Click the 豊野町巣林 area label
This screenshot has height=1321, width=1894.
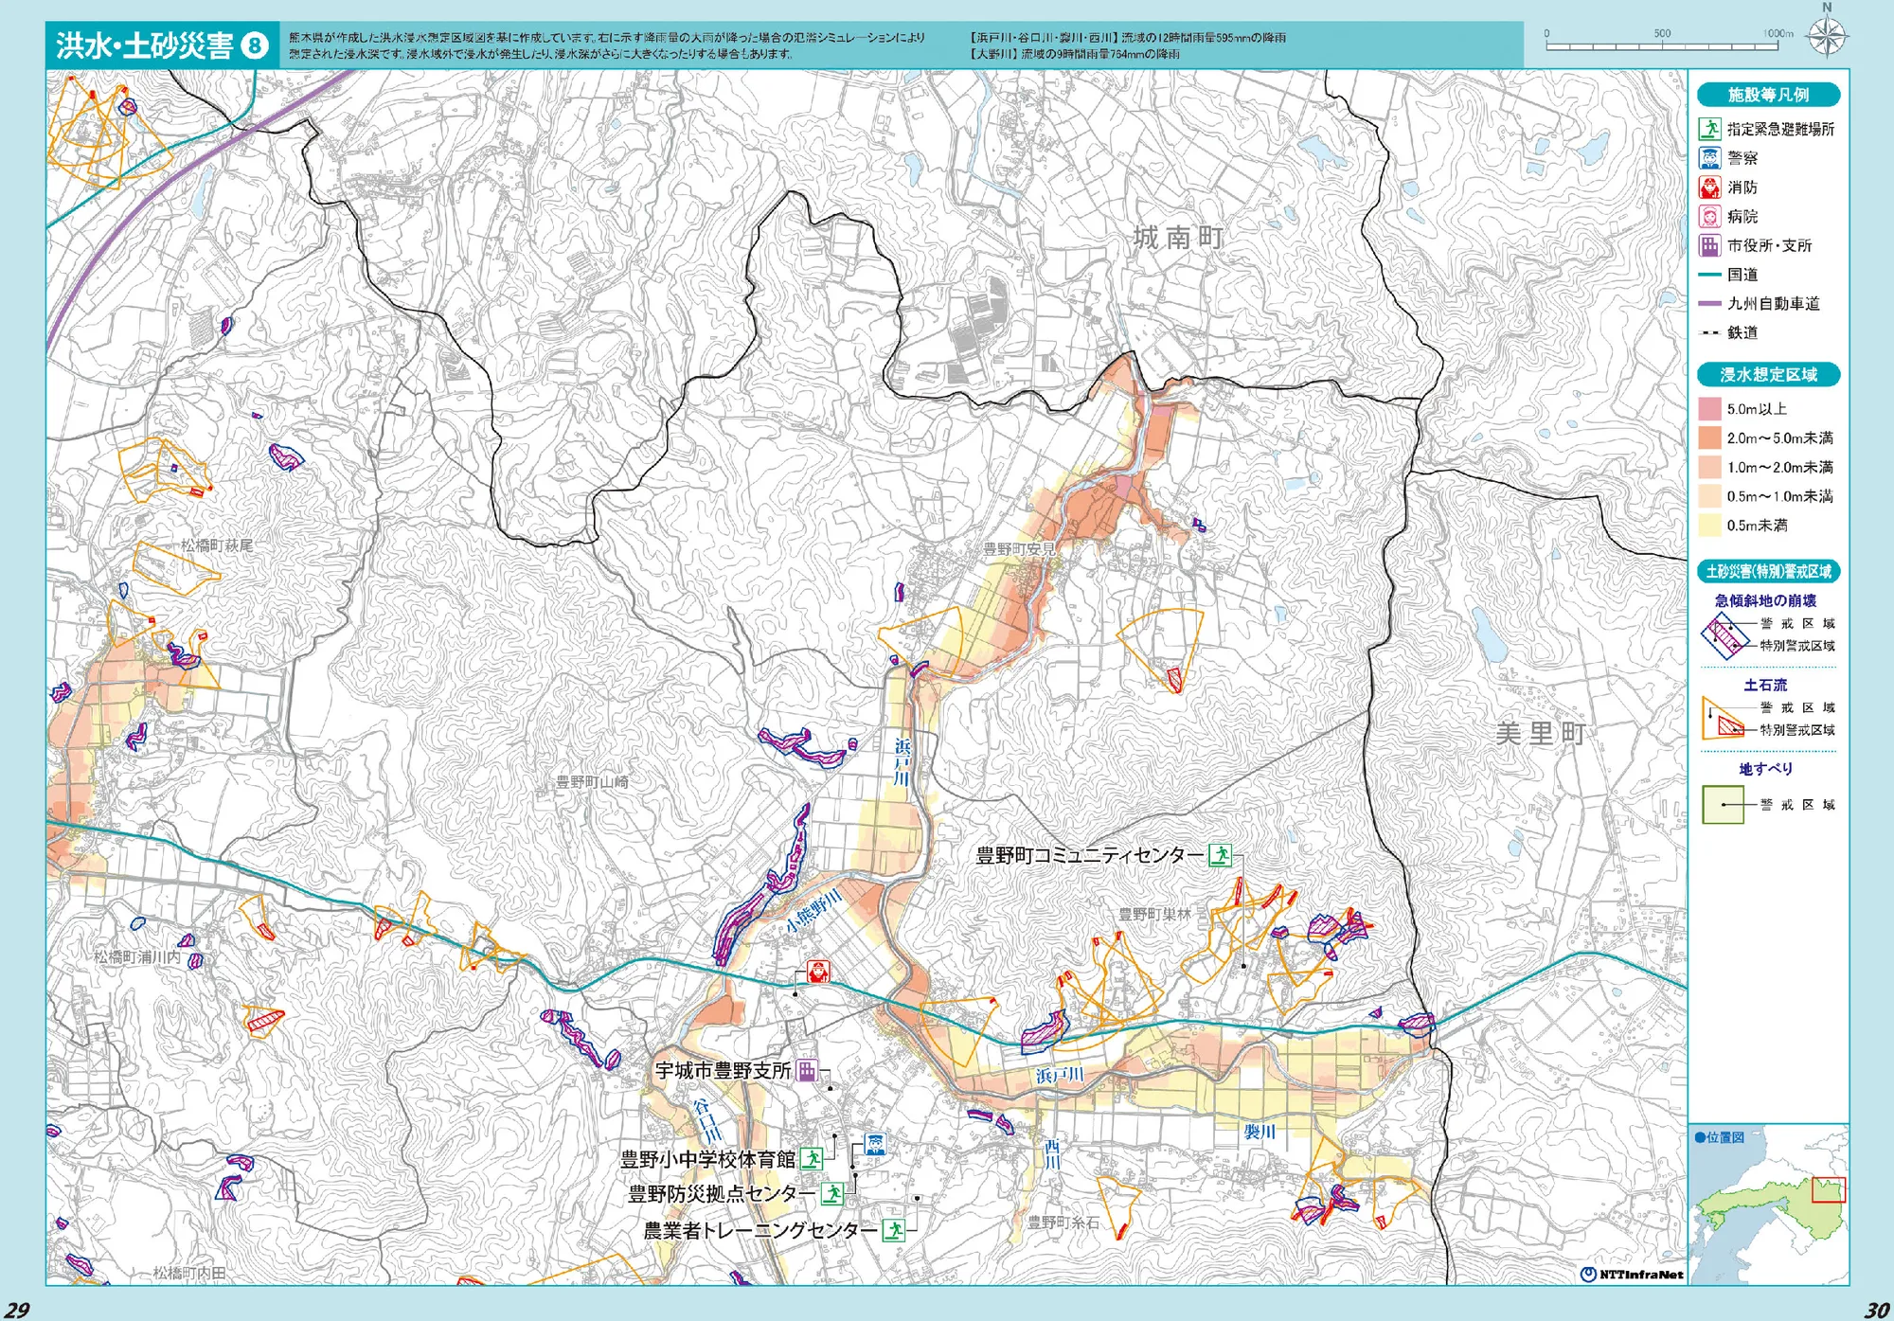[x=1154, y=914]
